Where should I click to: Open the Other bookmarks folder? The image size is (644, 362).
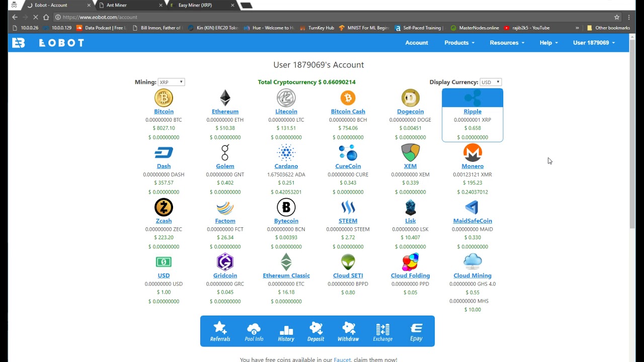(608, 28)
